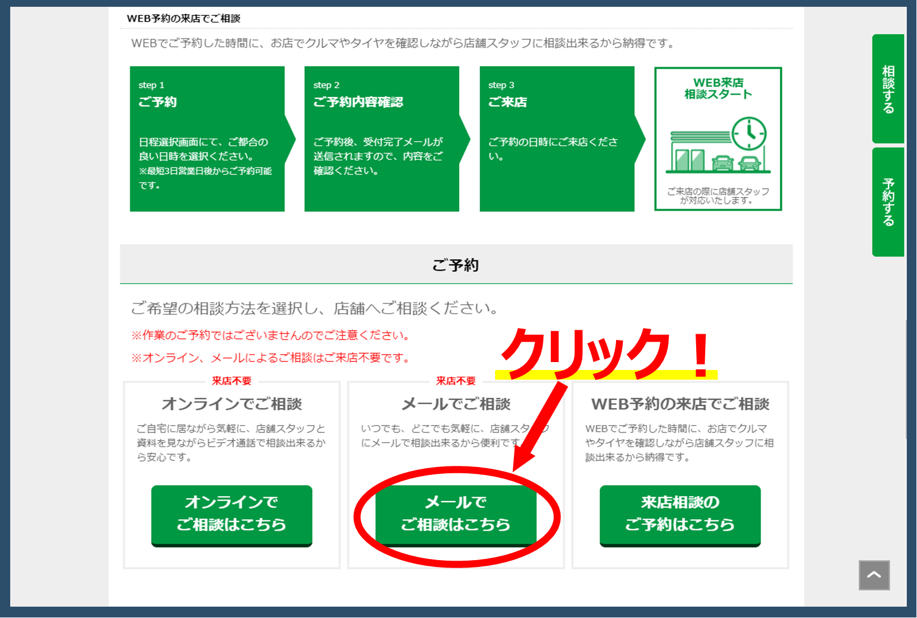Click the WEB来店相談スタート panel

click(x=718, y=139)
